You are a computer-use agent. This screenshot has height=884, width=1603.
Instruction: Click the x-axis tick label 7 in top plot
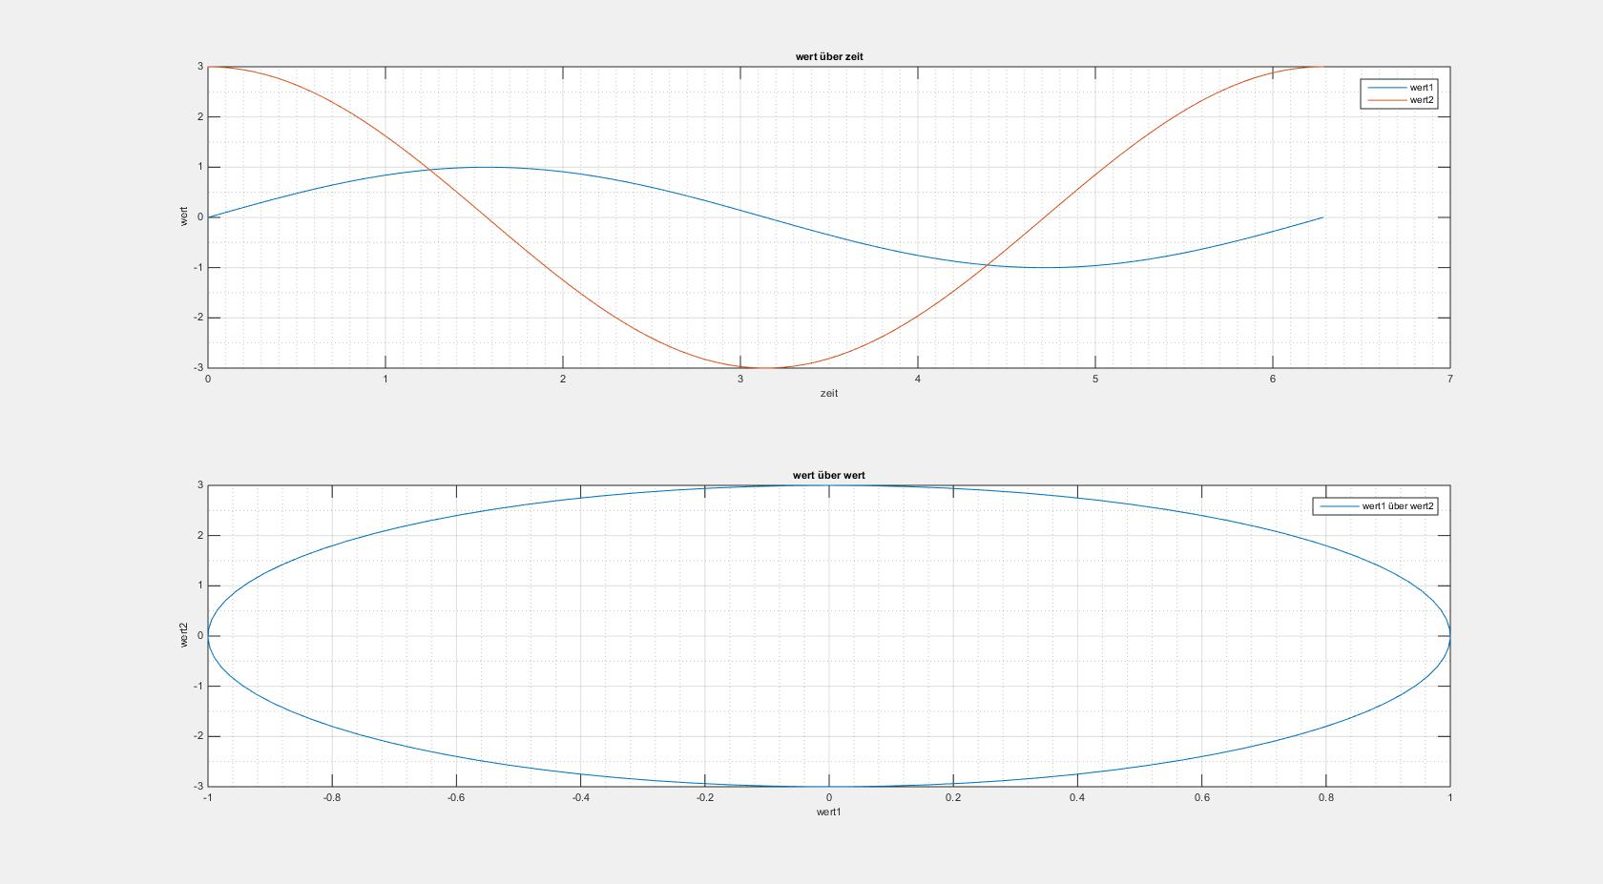click(x=1449, y=380)
